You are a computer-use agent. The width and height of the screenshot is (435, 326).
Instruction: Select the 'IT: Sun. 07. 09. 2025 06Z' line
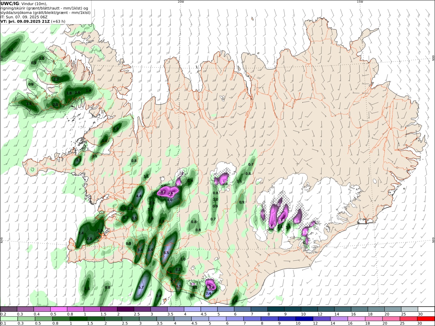[24, 17]
